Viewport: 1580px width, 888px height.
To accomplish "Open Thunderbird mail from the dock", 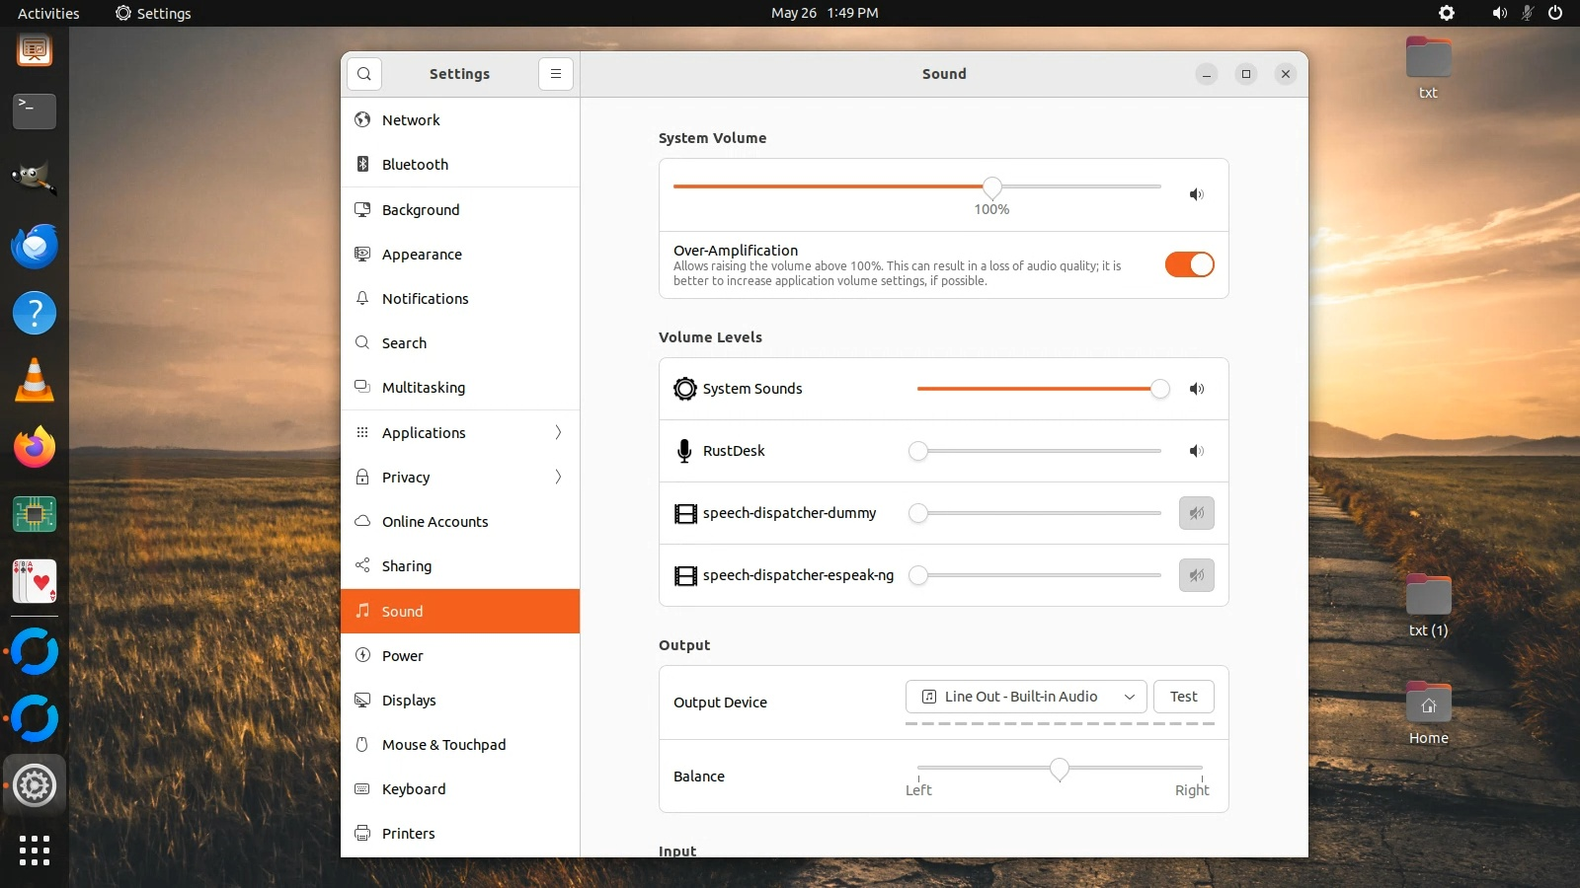I will (35, 247).
